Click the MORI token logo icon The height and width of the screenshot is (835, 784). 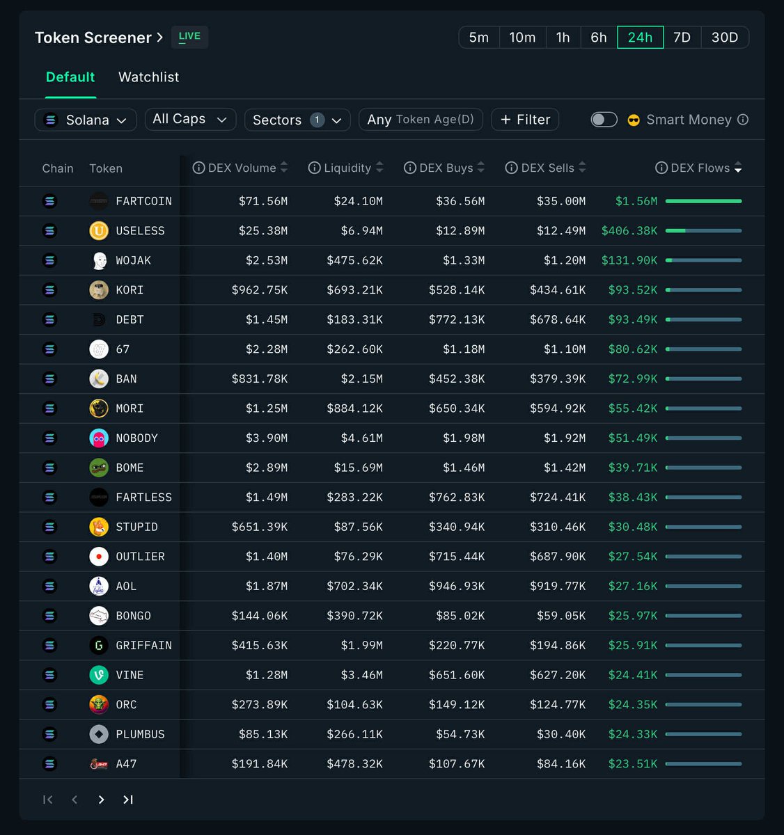pyautogui.click(x=99, y=408)
